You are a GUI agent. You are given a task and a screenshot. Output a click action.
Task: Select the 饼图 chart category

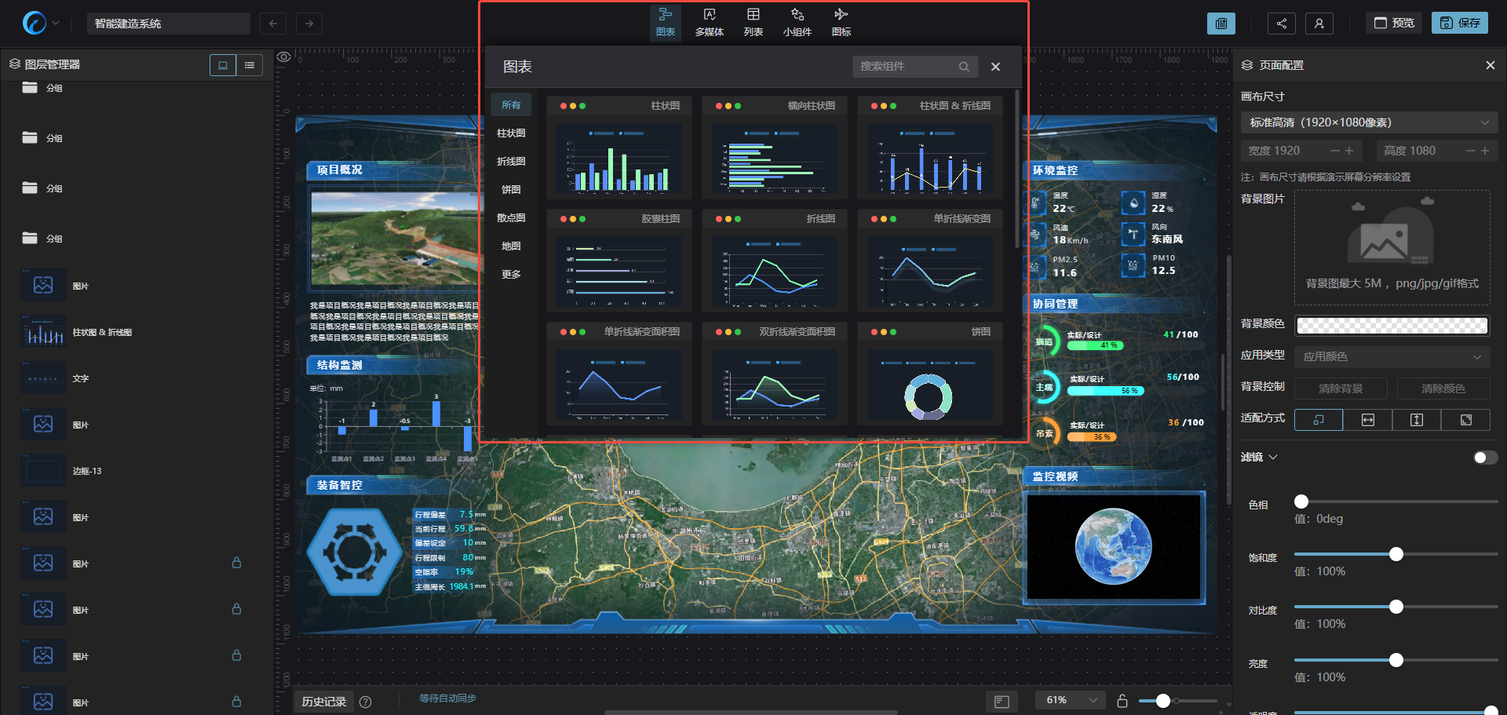511,189
